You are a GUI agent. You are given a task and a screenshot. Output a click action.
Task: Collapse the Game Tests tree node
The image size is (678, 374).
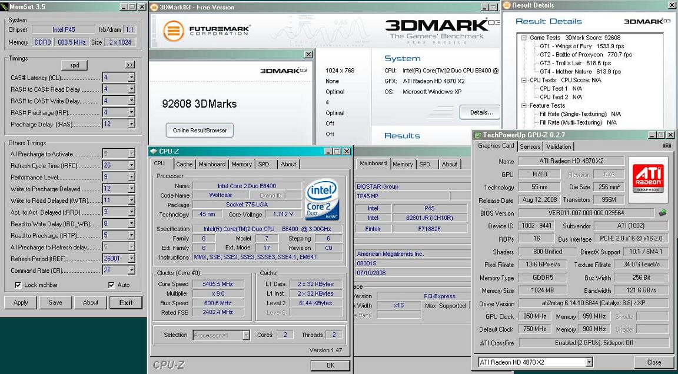click(x=524, y=38)
